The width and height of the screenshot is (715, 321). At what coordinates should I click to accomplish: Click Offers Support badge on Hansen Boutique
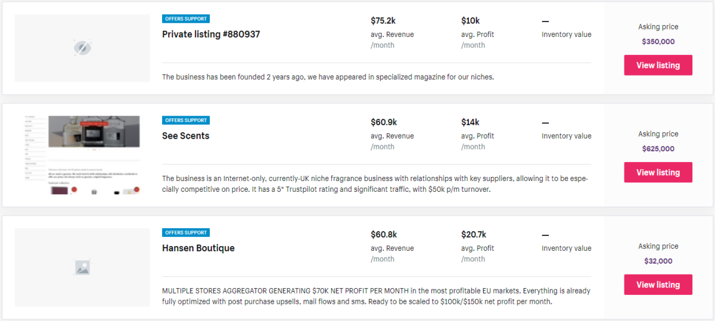click(186, 233)
